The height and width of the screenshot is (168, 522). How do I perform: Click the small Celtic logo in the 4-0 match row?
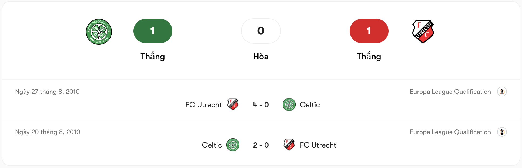pyautogui.click(x=289, y=104)
